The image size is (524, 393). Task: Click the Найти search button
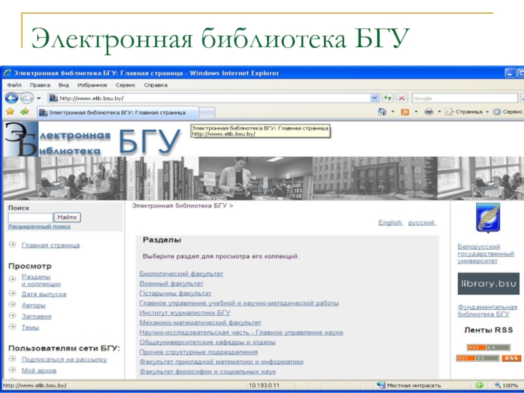pyautogui.click(x=67, y=217)
